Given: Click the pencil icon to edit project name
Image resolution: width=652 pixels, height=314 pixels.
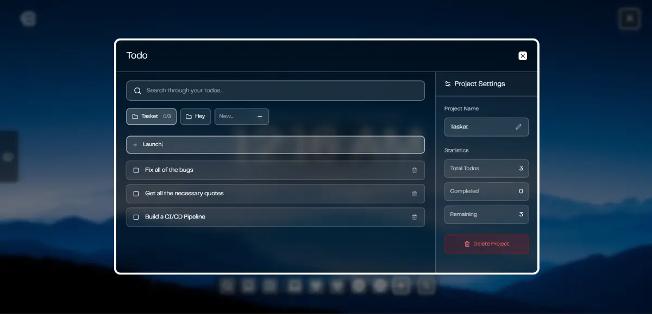Looking at the screenshot, I should (518, 127).
